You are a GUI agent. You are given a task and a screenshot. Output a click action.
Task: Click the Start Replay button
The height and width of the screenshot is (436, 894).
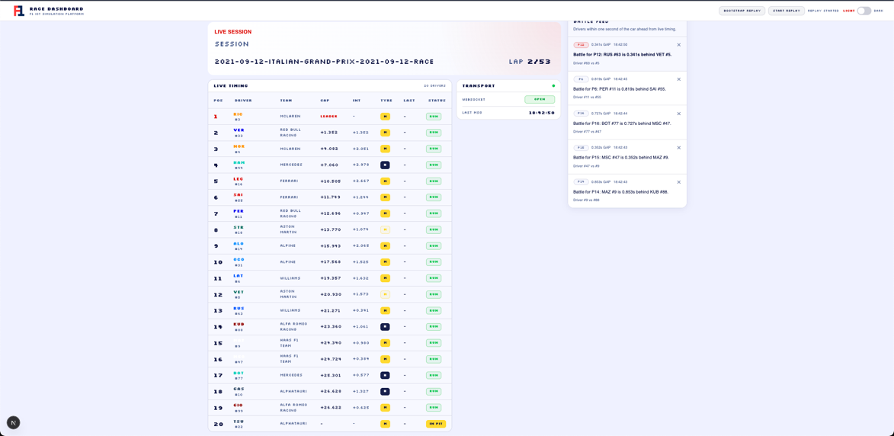pyautogui.click(x=787, y=11)
